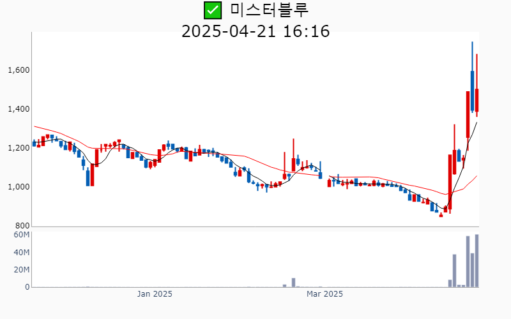Click the 1,200 price axis label
Screen dimensions: 511x319
(x=19, y=148)
